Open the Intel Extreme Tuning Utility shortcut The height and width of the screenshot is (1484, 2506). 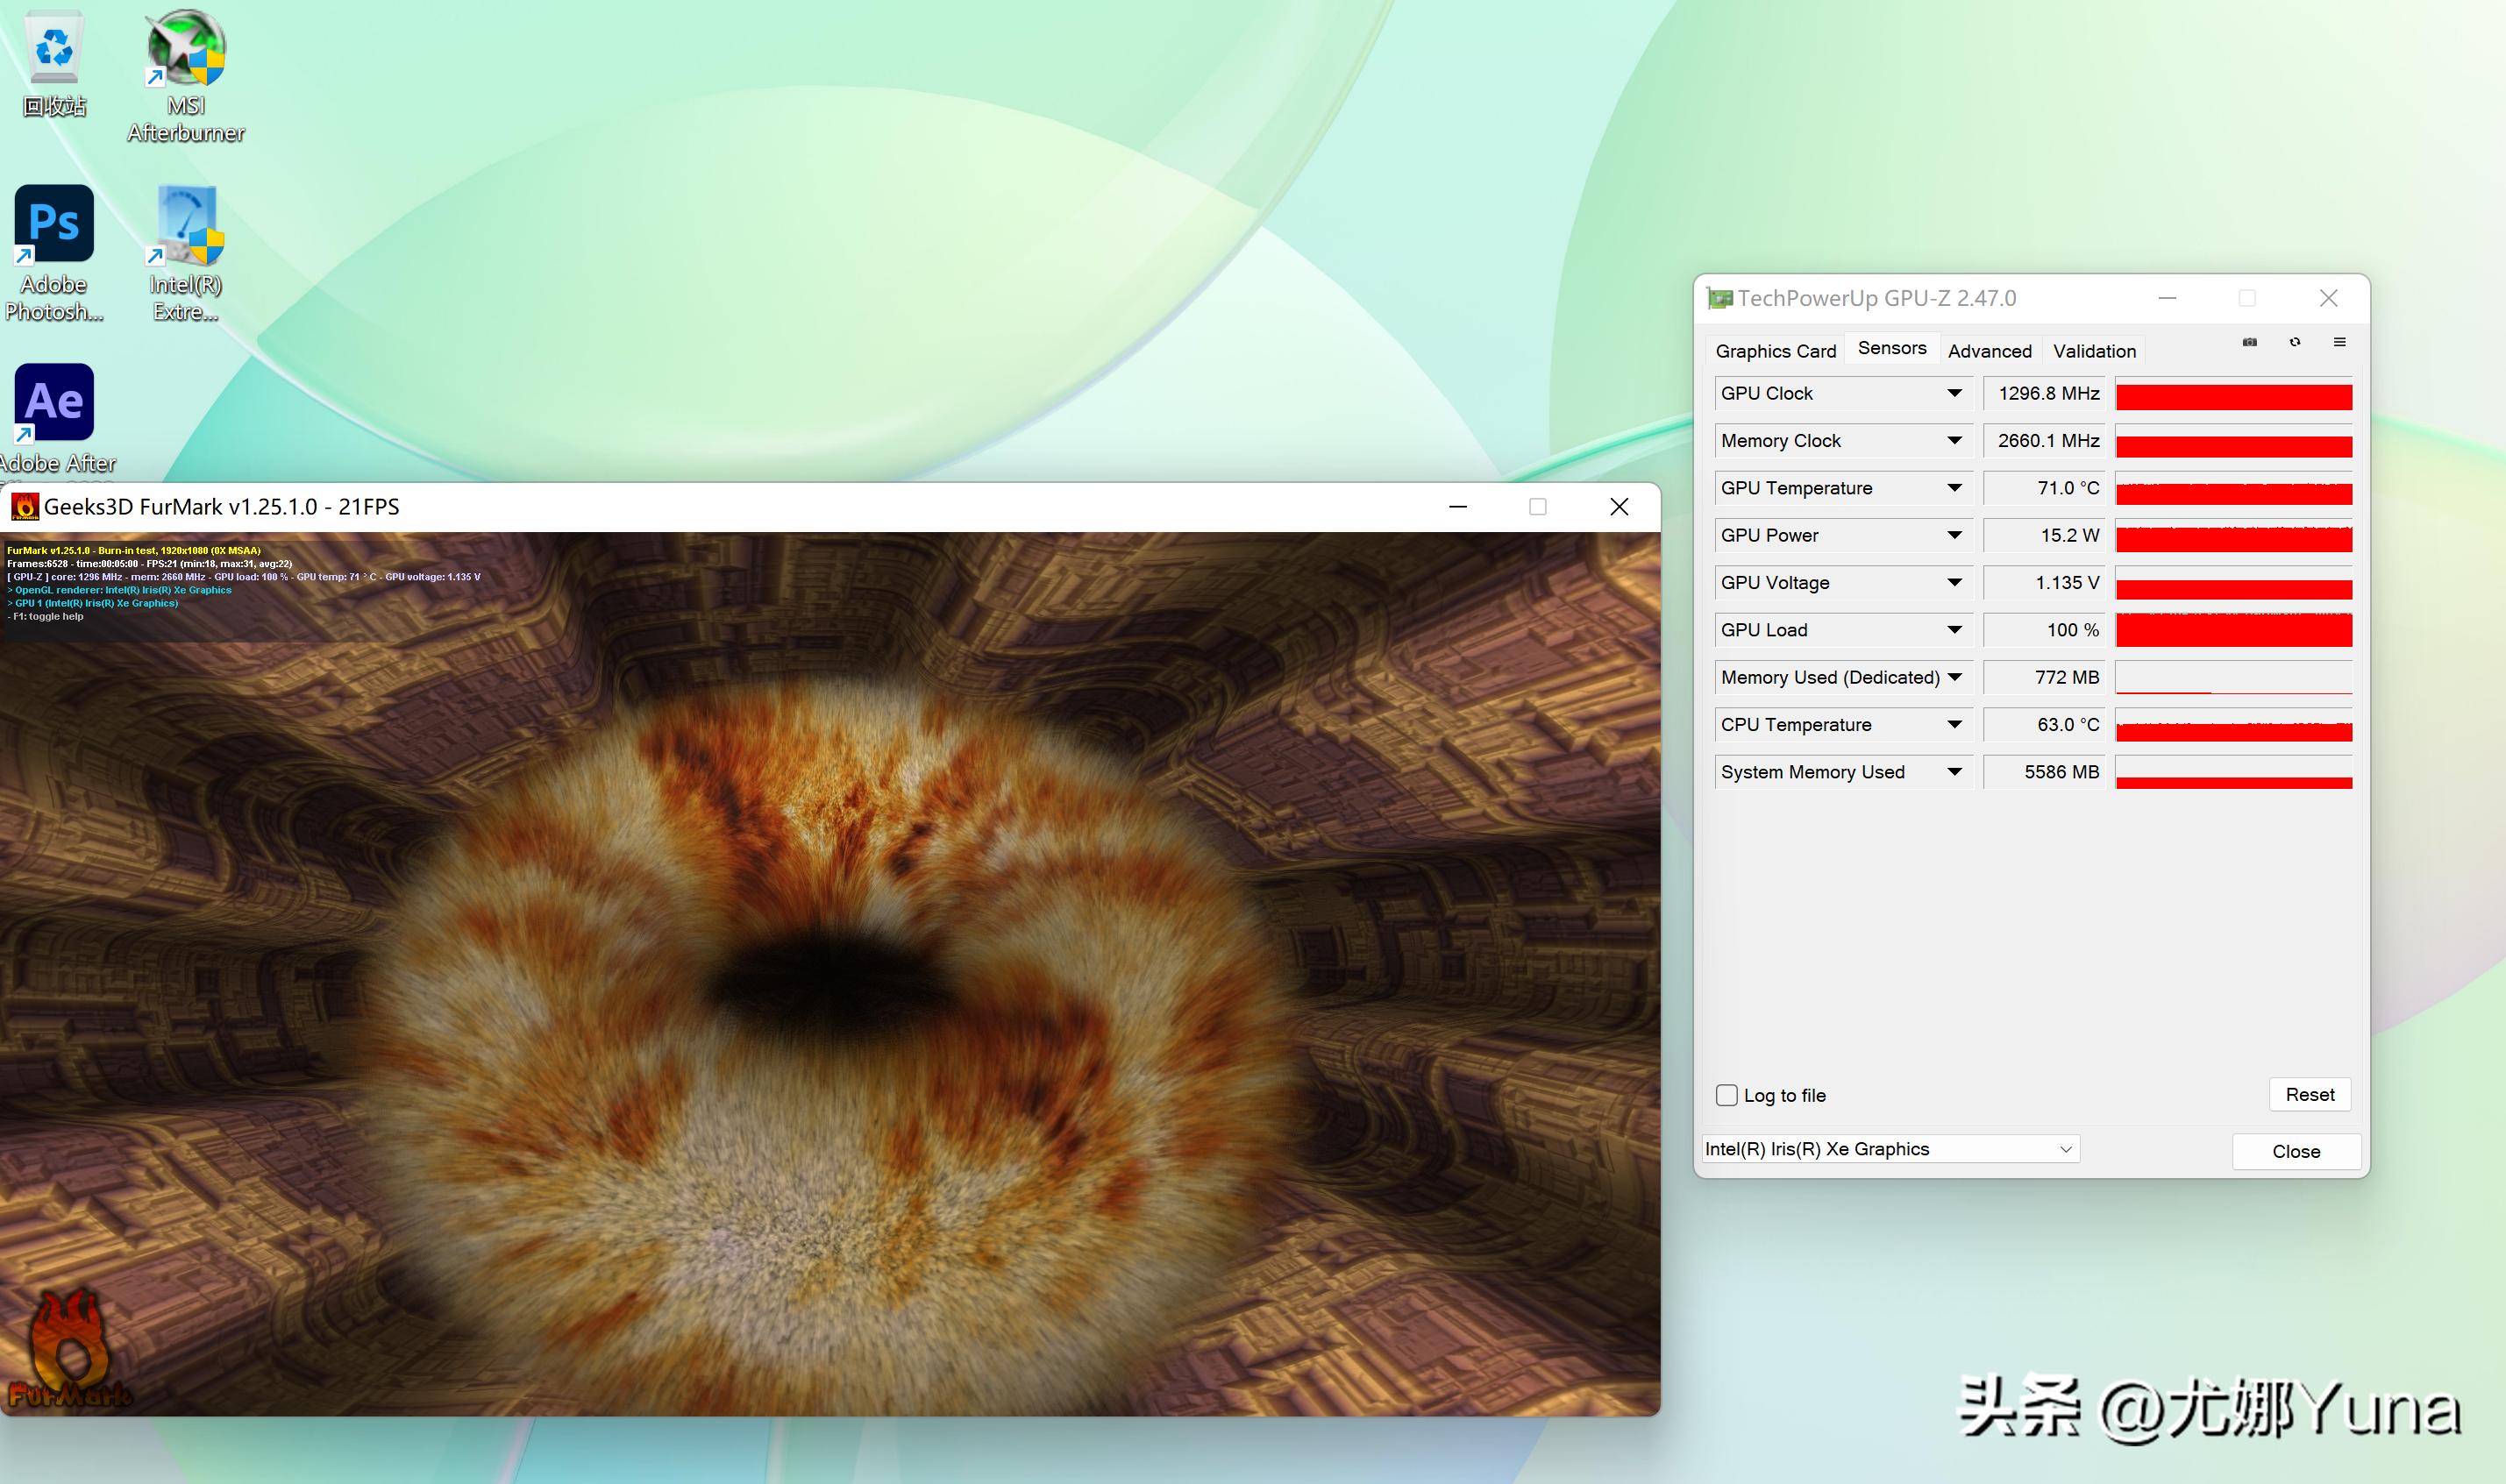[x=186, y=226]
